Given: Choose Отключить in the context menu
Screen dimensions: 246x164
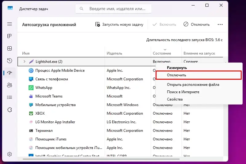Looking at the screenshot, I should pos(199,75).
